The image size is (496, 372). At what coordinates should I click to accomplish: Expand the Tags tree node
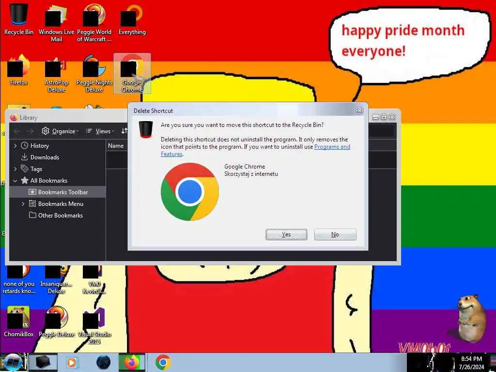coord(15,169)
